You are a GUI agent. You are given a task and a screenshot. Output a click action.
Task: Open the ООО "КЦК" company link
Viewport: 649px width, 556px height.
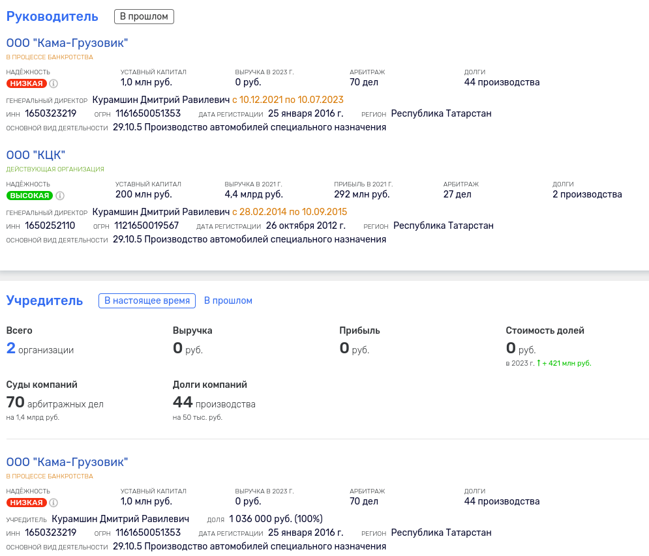pos(36,155)
